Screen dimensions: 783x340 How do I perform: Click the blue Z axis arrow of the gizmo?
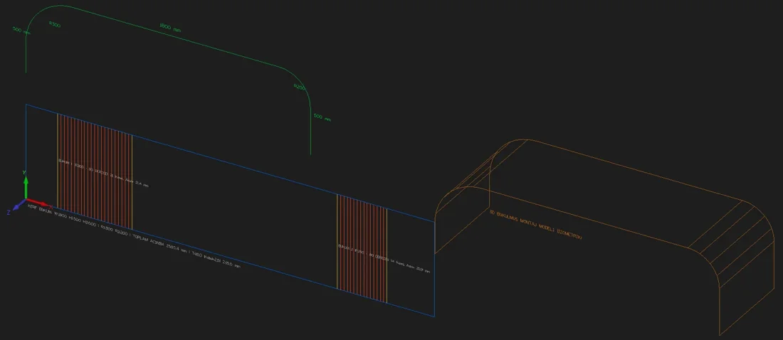(19, 205)
